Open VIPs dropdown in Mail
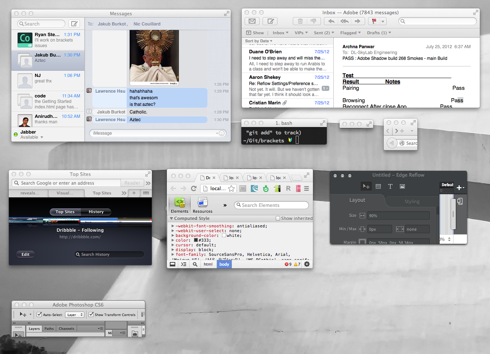The height and width of the screenshot is (354, 490). click(301, 32)
